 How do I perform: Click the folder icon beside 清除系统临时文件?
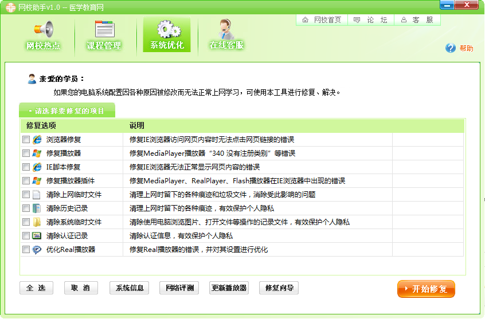pyautogui.click(x=37, y=222)
